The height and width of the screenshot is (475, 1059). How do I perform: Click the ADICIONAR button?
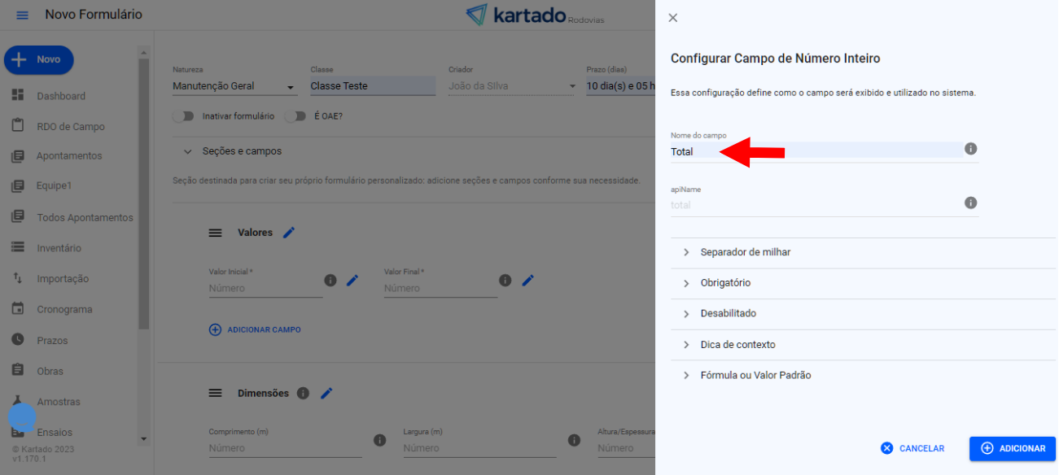click(x=1012, y=448)
